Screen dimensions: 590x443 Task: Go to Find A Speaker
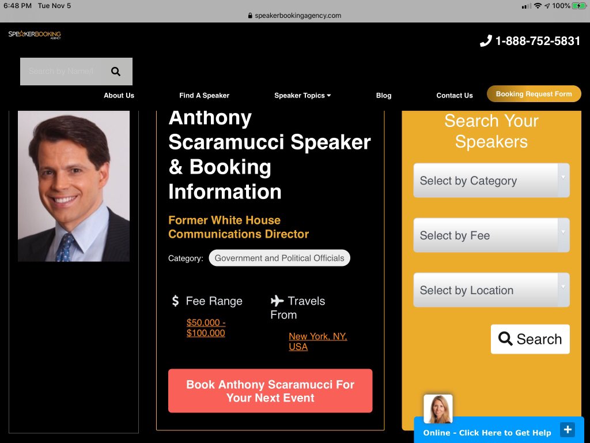click(205, 95)
